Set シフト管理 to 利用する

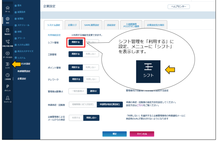coord(76,42)
